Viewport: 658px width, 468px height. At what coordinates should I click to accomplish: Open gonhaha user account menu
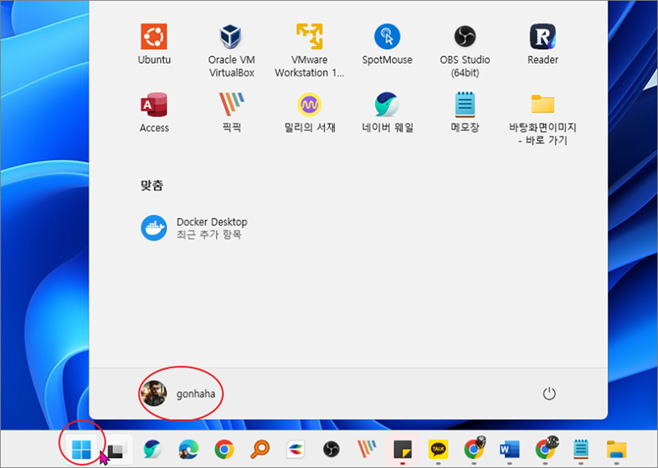click(x=178, y=394)
